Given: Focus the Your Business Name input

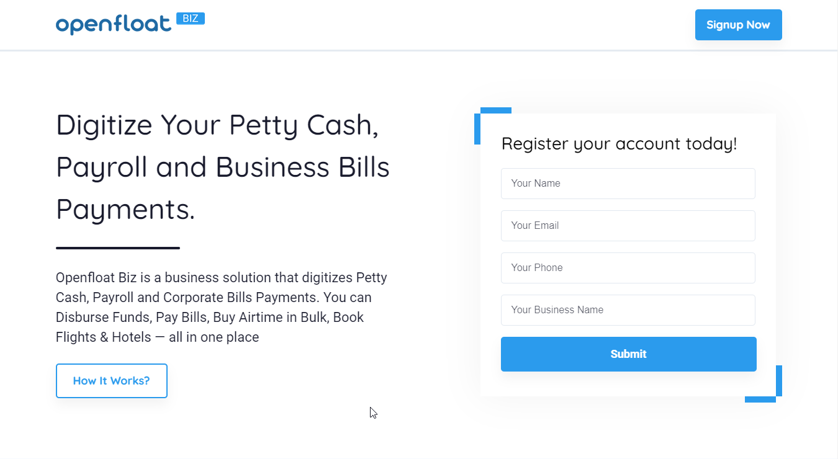Looking at the screenshot, I should tap(628, 310).
